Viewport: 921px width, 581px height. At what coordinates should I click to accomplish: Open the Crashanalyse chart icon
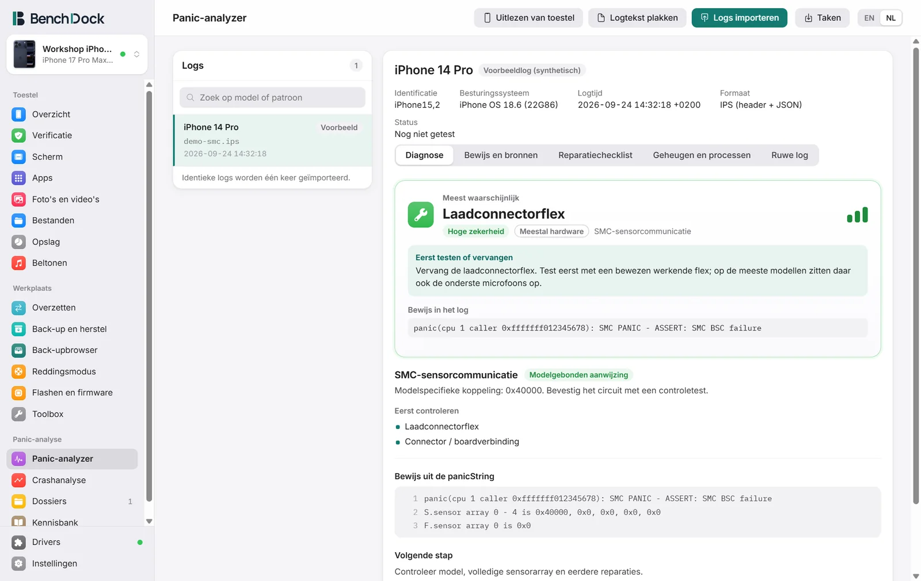(x=18, y=480)
